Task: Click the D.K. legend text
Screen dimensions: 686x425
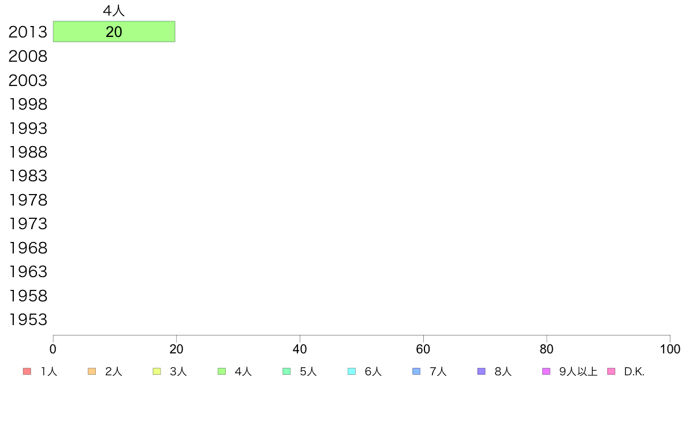Action: [635, 372]
